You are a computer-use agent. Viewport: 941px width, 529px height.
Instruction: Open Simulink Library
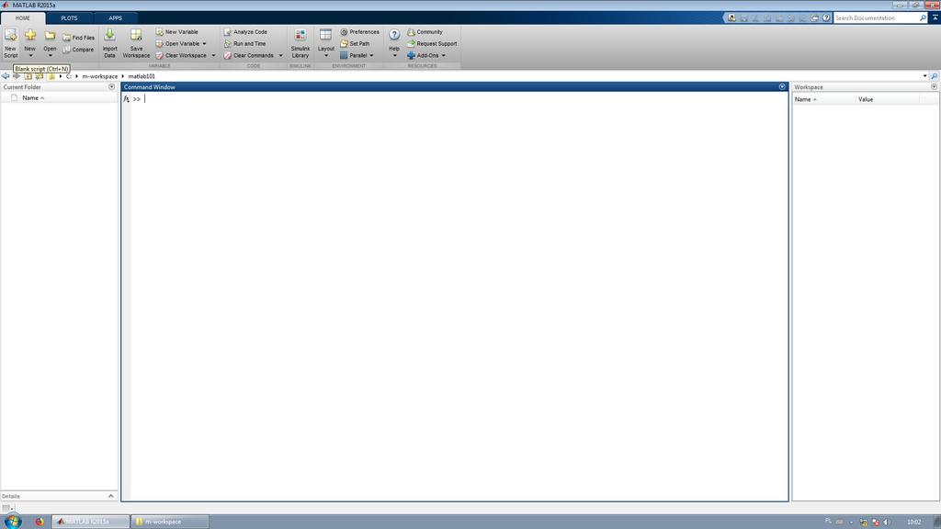coord(300,43)
